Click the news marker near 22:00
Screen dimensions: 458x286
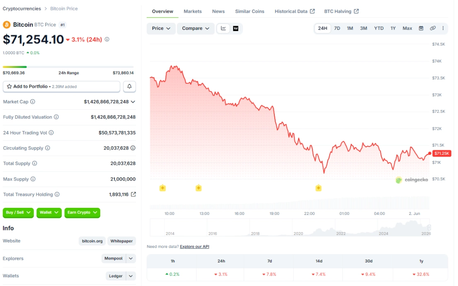pyautogui.click(x=319, y=188)
